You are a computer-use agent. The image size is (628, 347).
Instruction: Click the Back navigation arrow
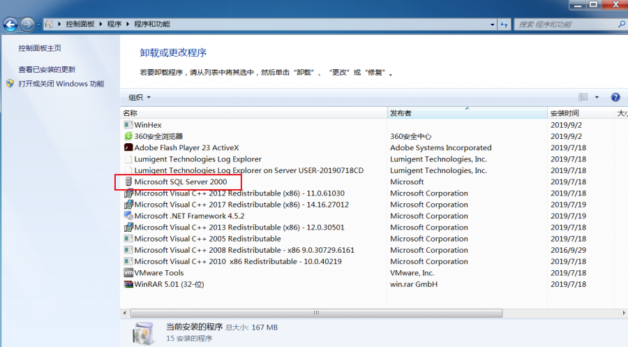point(10,24)
